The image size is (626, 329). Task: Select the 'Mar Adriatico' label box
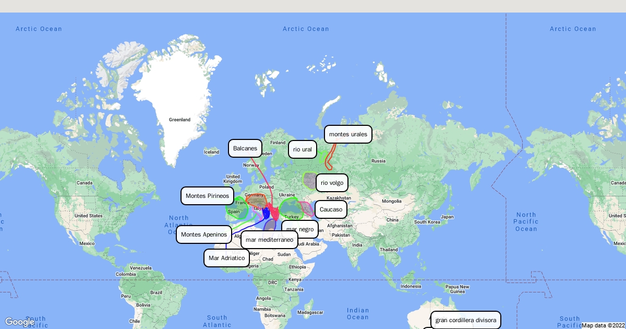click(226, 258)
